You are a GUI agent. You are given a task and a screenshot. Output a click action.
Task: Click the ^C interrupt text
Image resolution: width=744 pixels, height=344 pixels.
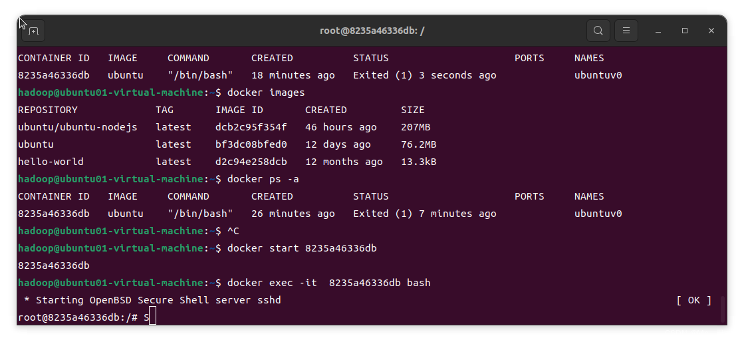(x=233, y=231)
